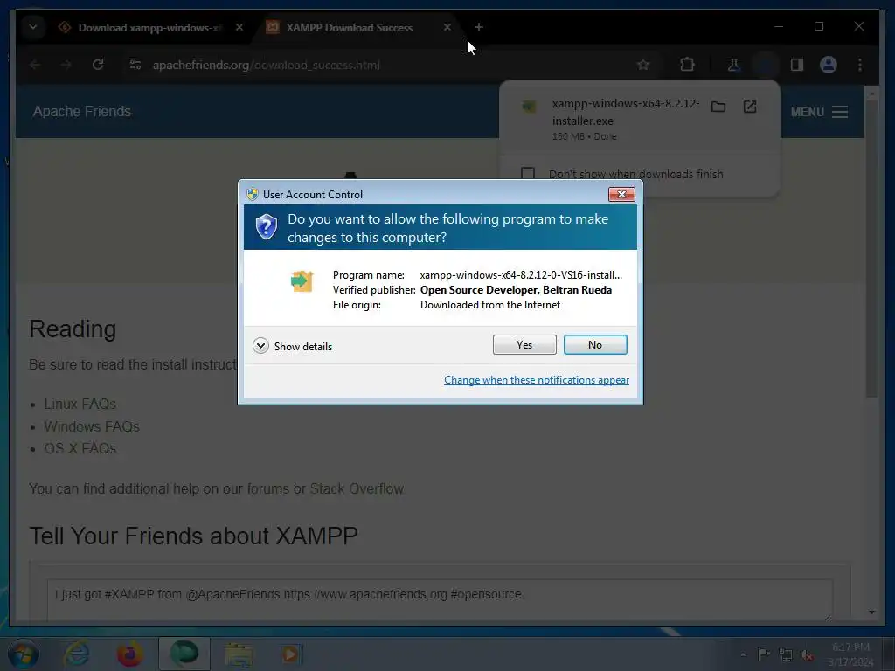Open the Windows FAQs link

92,426
